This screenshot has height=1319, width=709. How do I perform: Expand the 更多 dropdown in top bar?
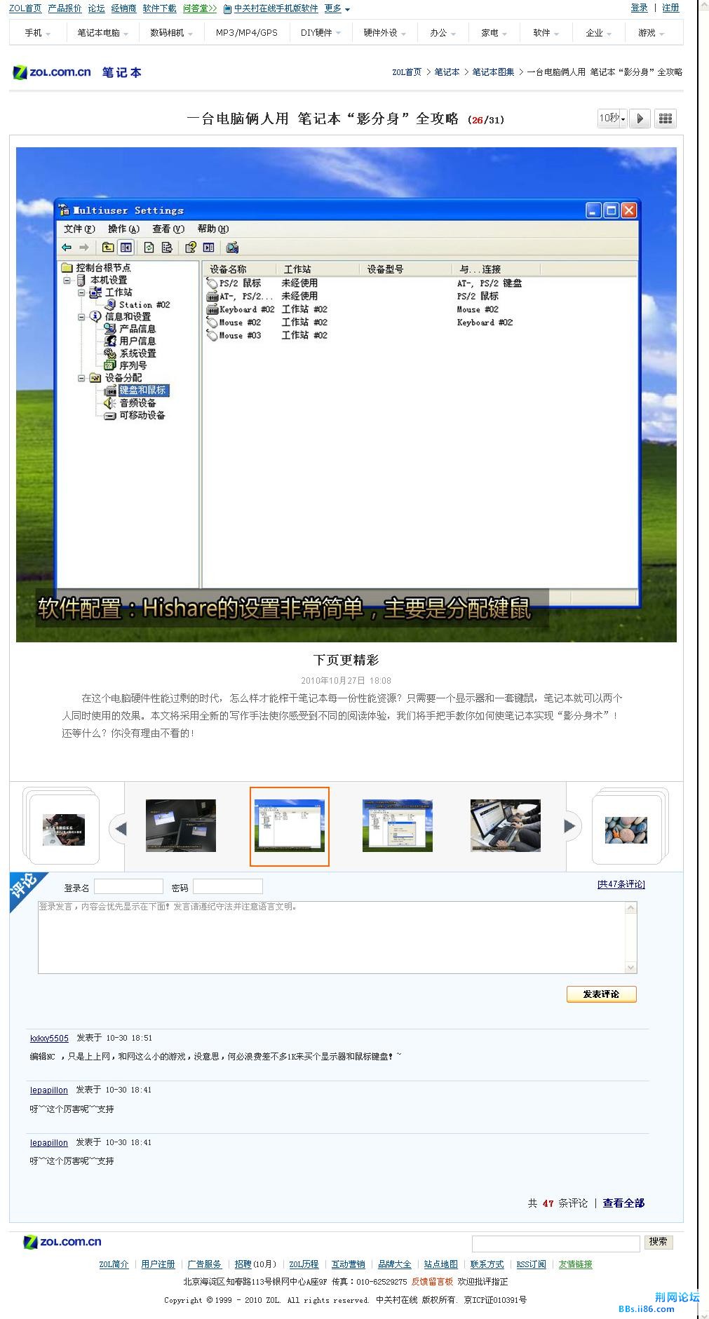click(x=337, y=8)
